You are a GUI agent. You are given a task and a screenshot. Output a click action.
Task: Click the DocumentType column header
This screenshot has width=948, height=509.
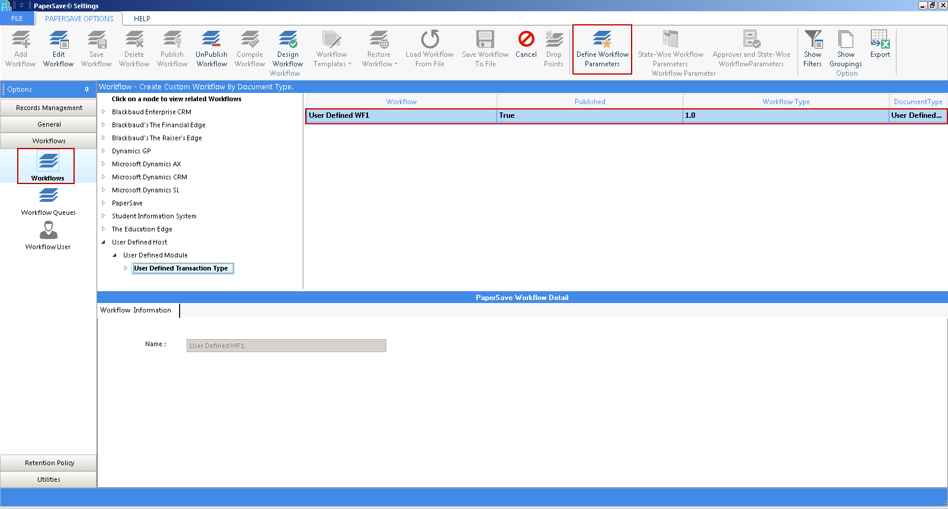[x=918, y=101]
